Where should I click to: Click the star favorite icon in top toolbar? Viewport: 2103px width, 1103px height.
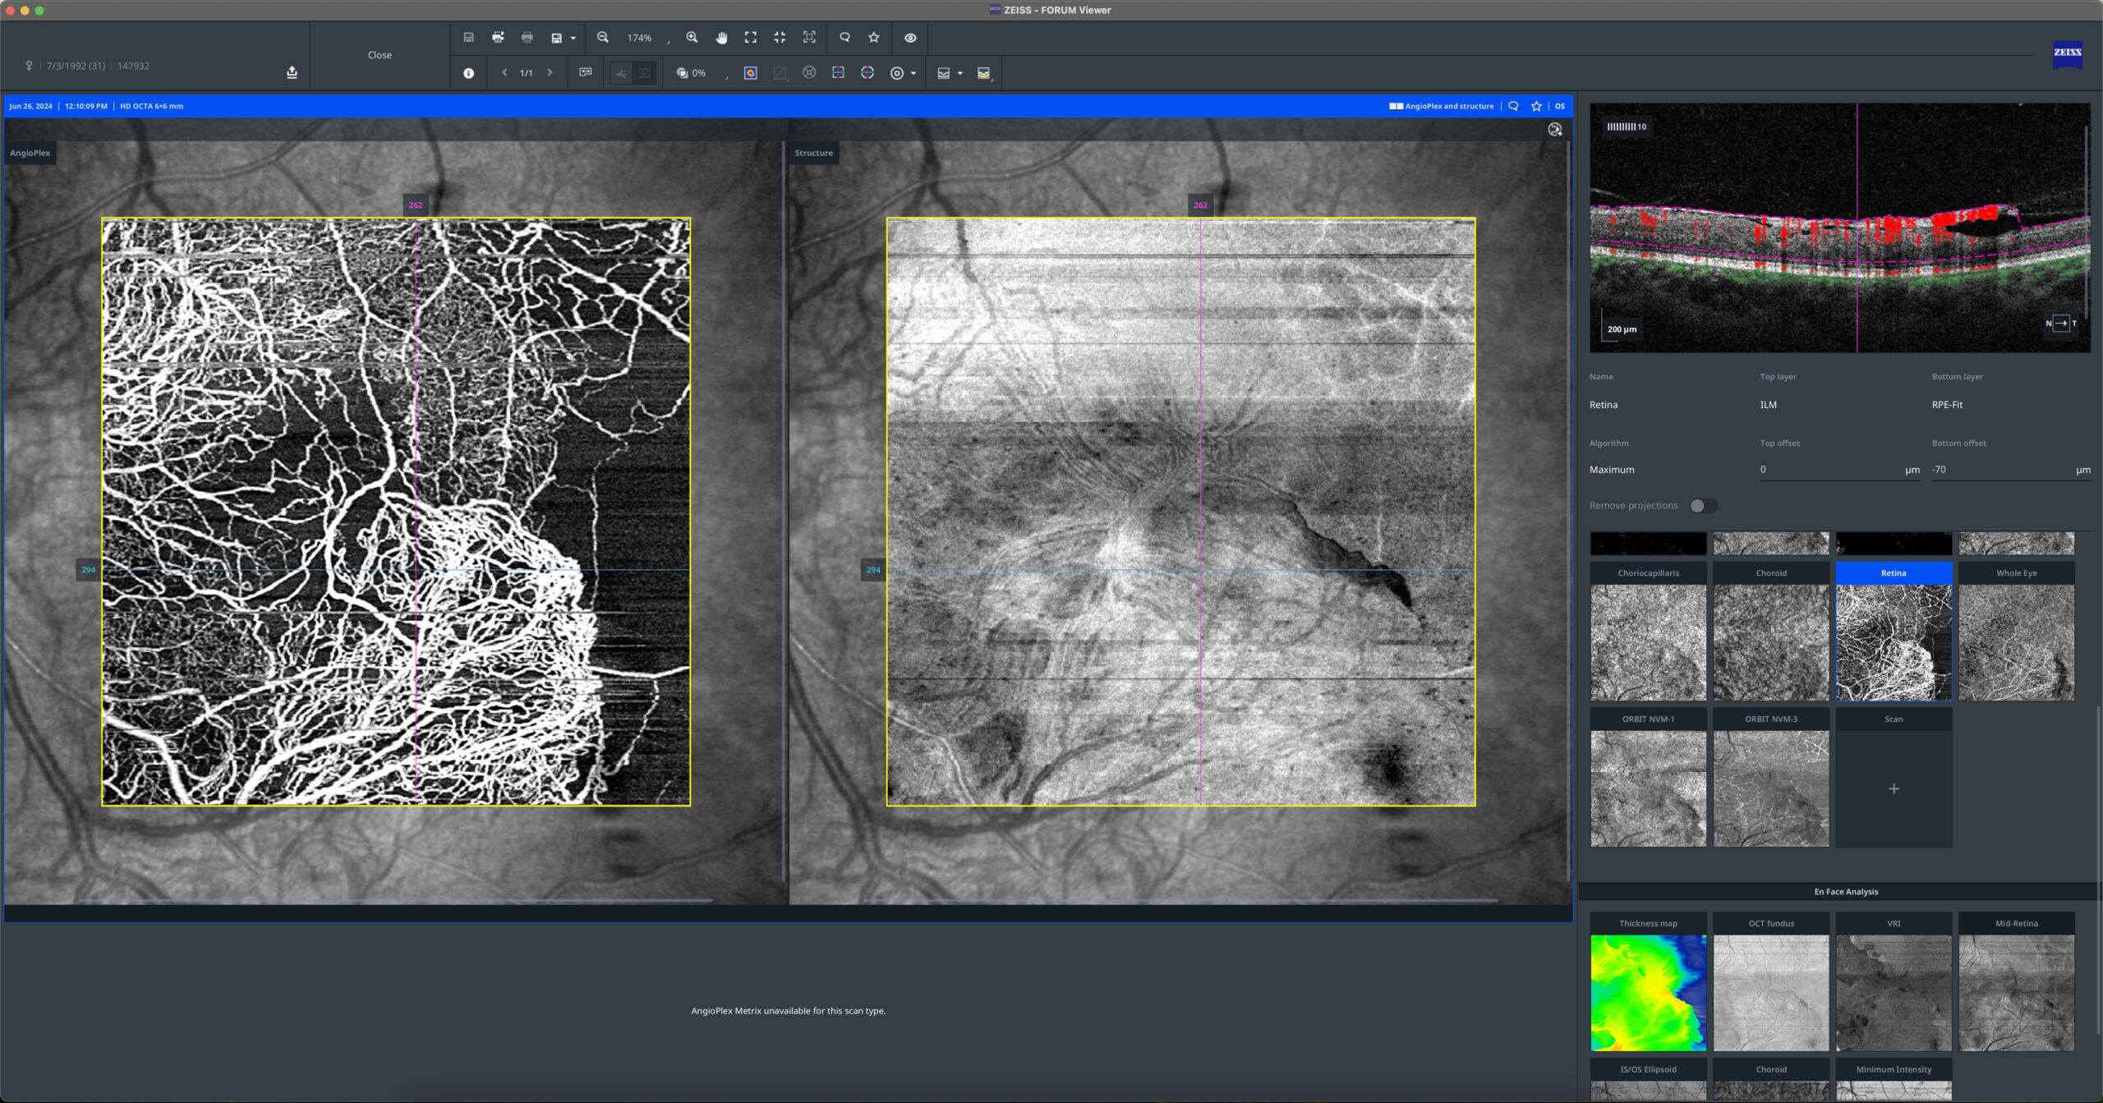(x=874, y=38)
